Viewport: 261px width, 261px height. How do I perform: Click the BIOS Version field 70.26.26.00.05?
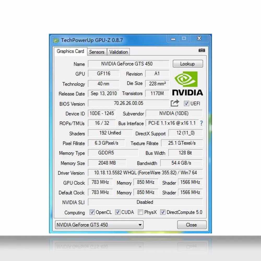pyautogui.click(x=128, y=103)
